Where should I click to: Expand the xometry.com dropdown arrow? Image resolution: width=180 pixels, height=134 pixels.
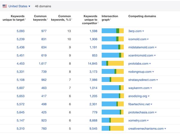(148, 121)
